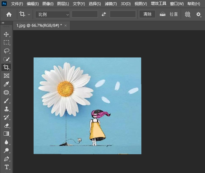The image size is (205, 173).
Task: Swap crop width and height values
Action: (104, 14)
